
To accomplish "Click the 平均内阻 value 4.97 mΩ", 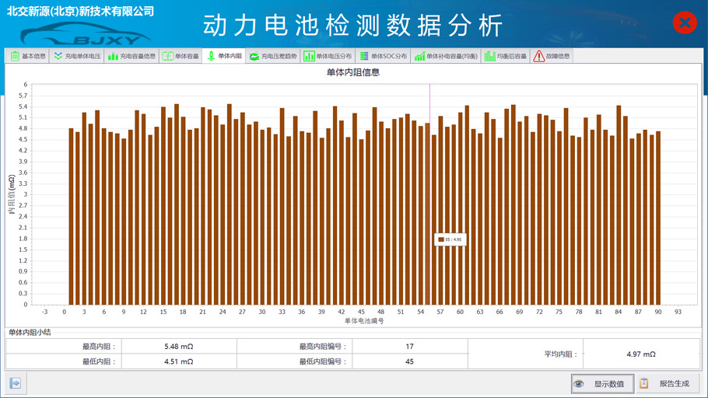I will coord(640,354).
